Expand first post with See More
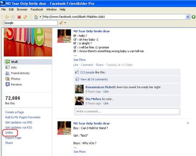 point(79,60)
